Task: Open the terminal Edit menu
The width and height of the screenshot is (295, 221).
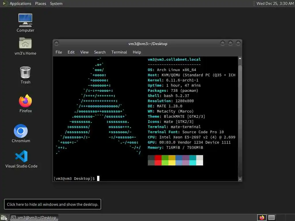Action: click(x=71, y=52)
